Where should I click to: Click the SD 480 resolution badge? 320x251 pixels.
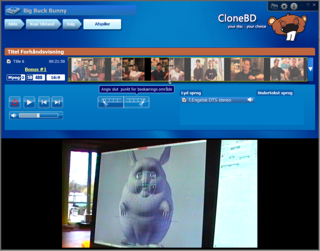point(36,78)
